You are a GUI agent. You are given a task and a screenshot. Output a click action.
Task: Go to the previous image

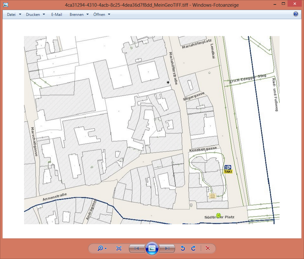tap(137, 248)
